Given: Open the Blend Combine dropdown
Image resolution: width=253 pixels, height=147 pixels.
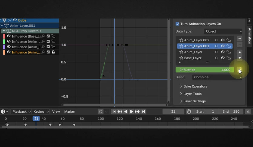Looking at the screenshot, I should [217, 77].
